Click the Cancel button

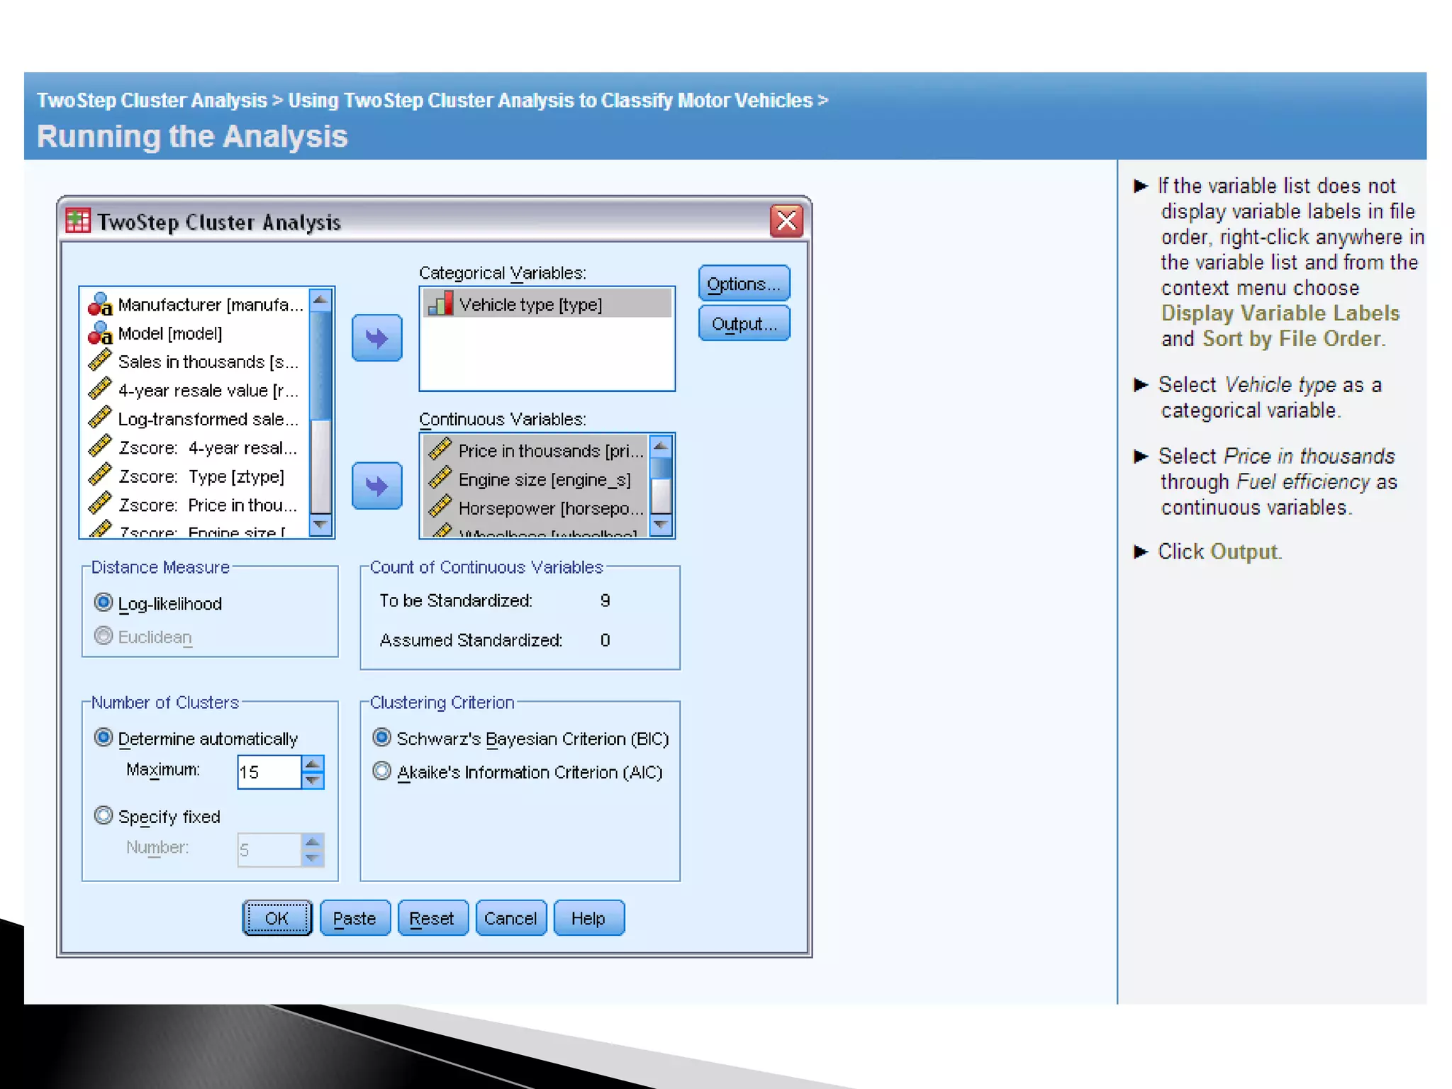click(x=510, y=919)
